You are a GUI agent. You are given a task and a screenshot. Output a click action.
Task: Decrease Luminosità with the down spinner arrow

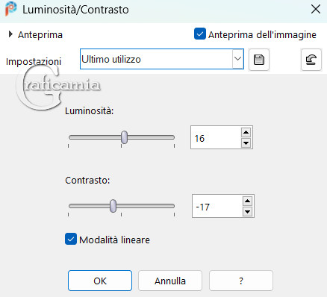(x=246, y=143)
